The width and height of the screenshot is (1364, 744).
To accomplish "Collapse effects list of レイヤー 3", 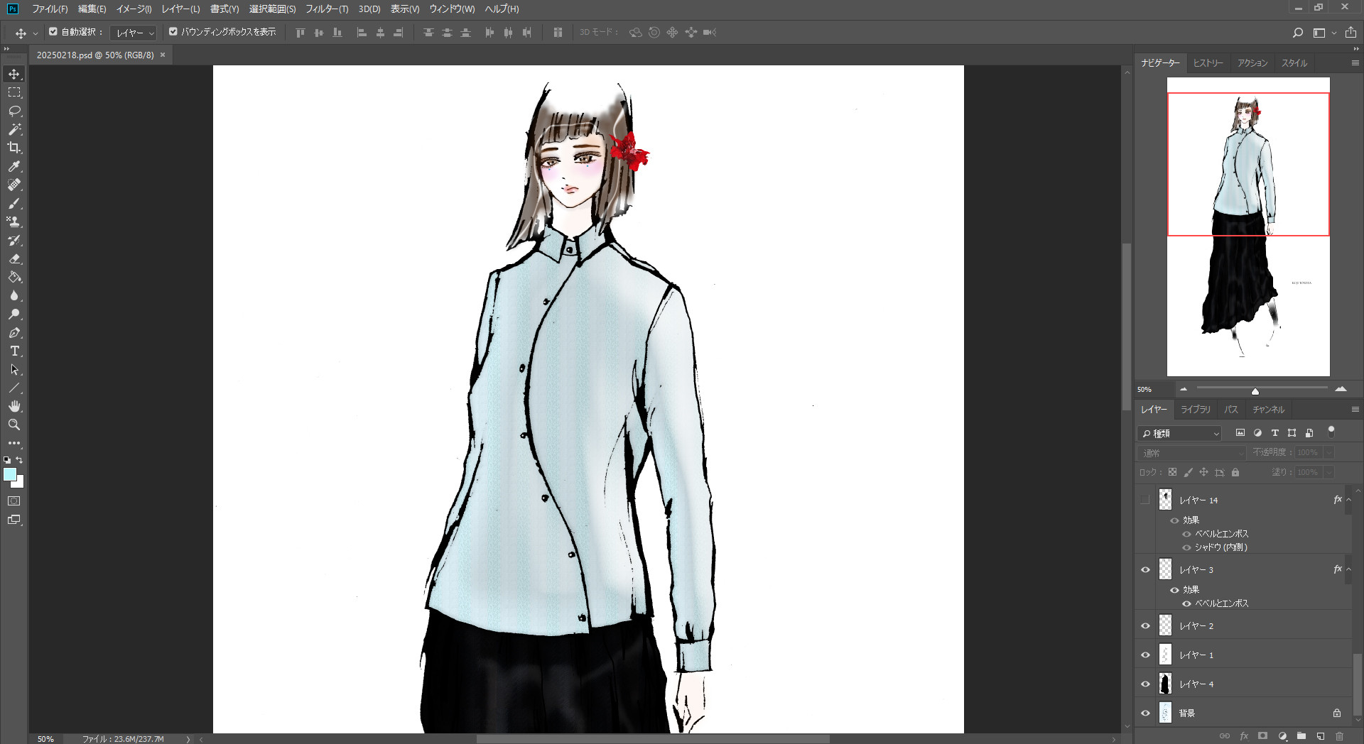I will 1348,569.
